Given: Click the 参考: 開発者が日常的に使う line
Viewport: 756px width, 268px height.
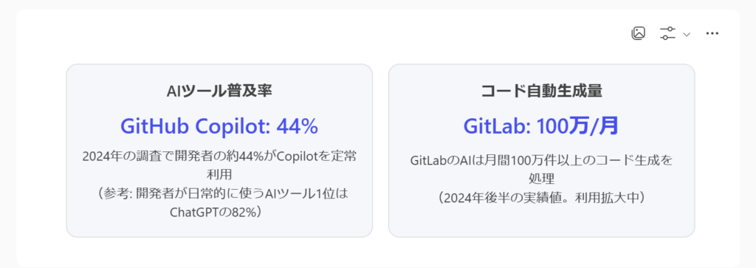Looking at the screenshot, I should 219,193.
